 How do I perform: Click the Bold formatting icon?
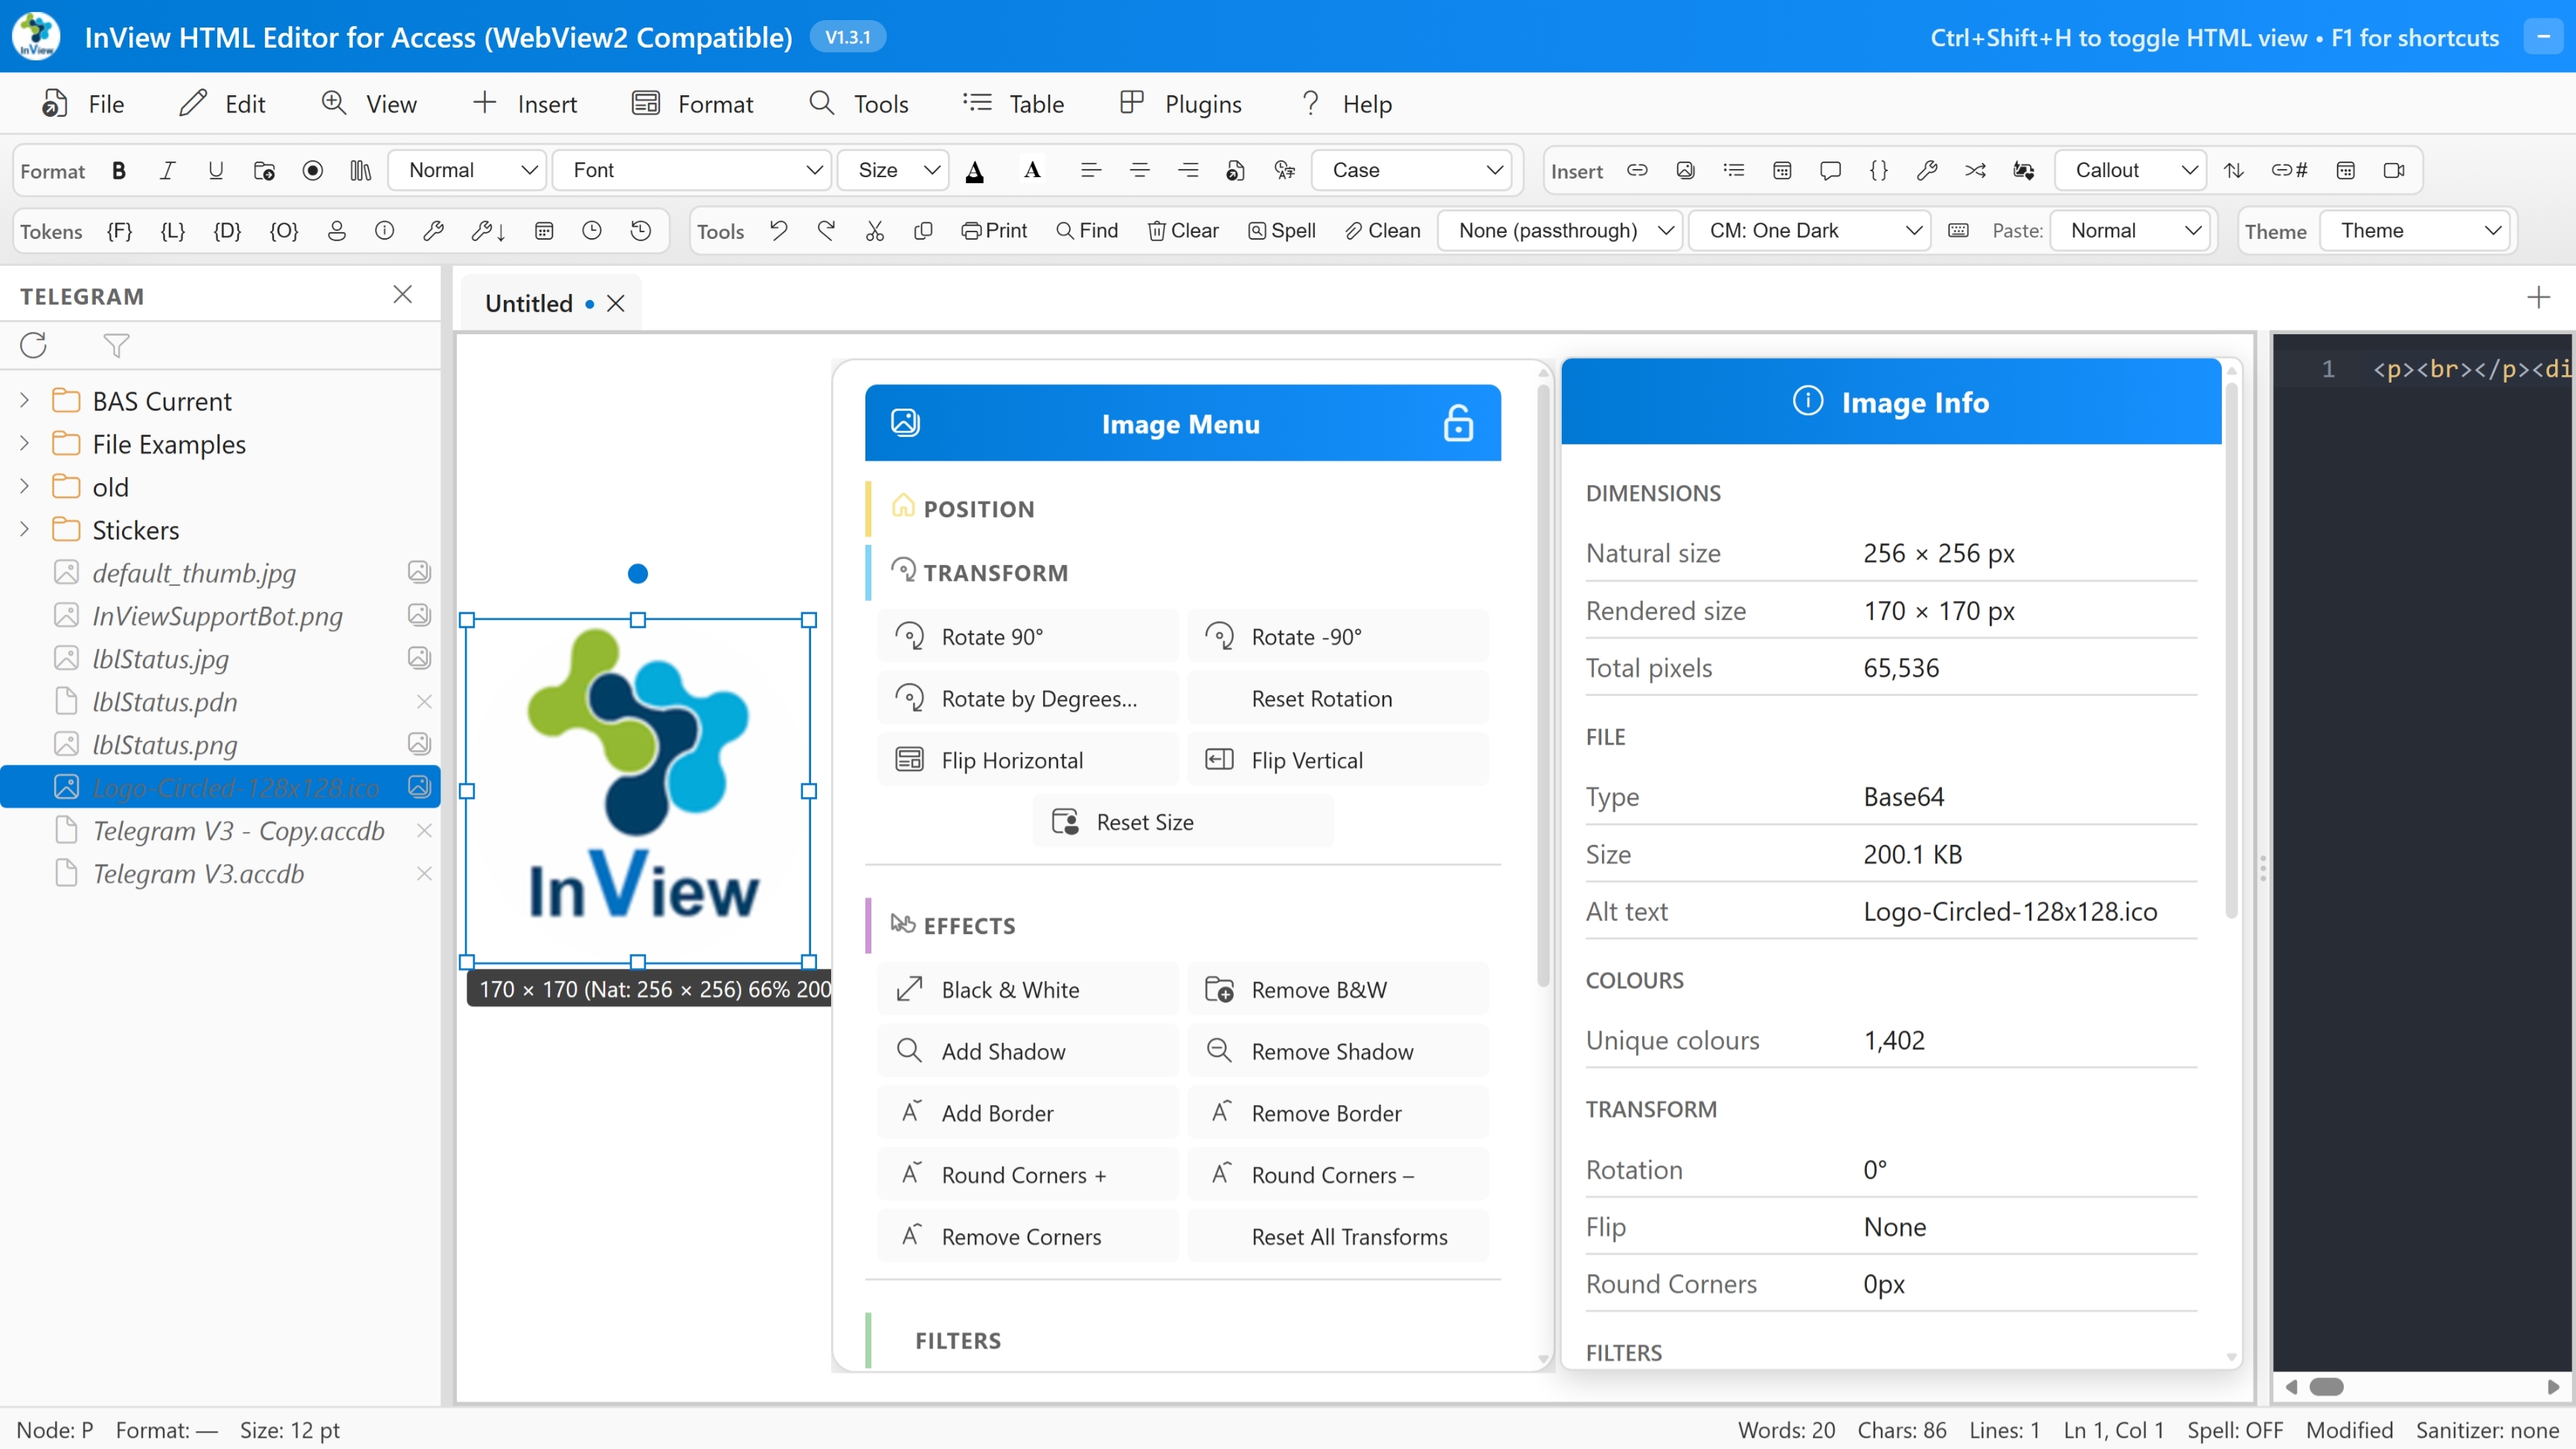click(119, 170)
